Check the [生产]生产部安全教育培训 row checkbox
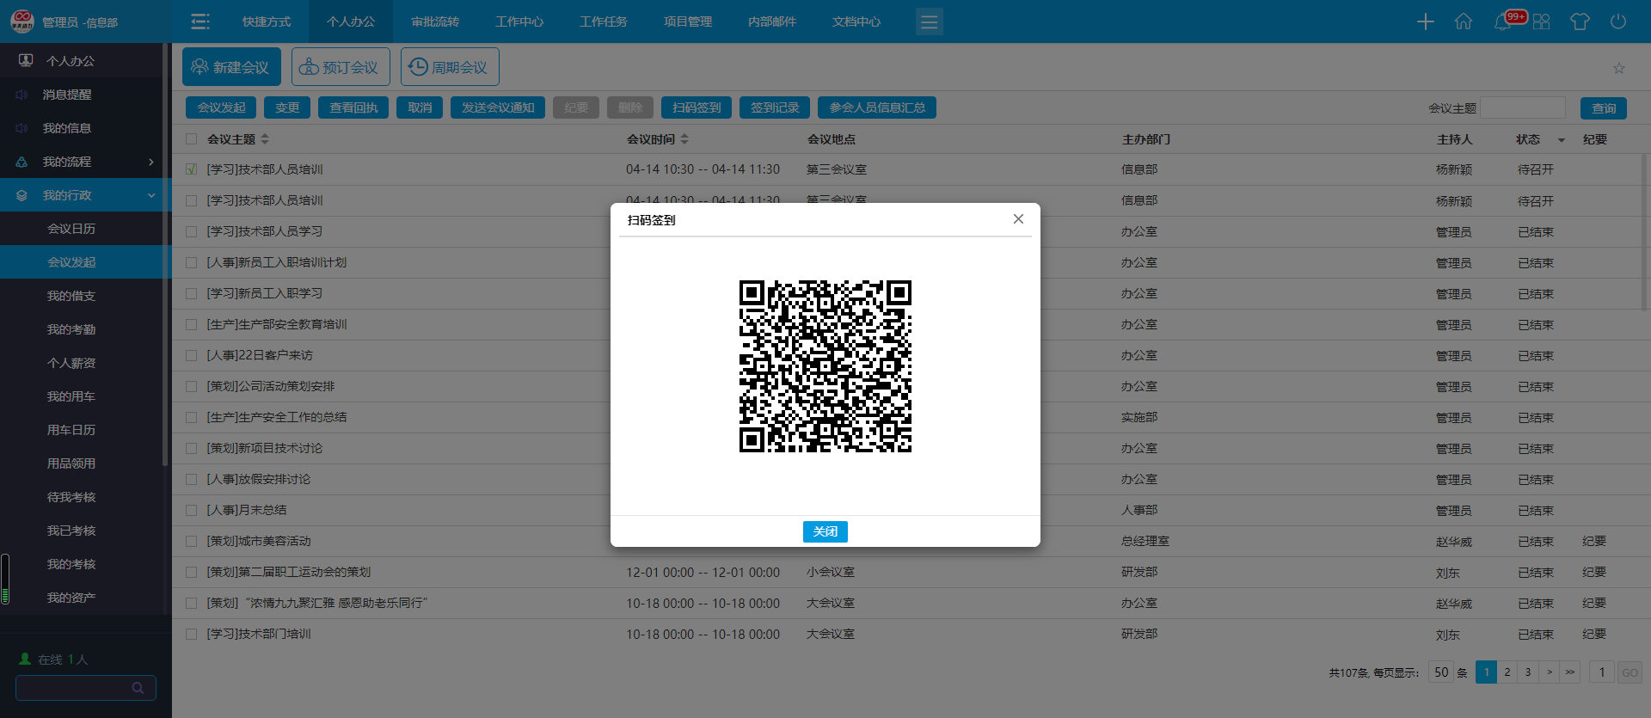Viewport: 1651px width, 718px height. 192,324
